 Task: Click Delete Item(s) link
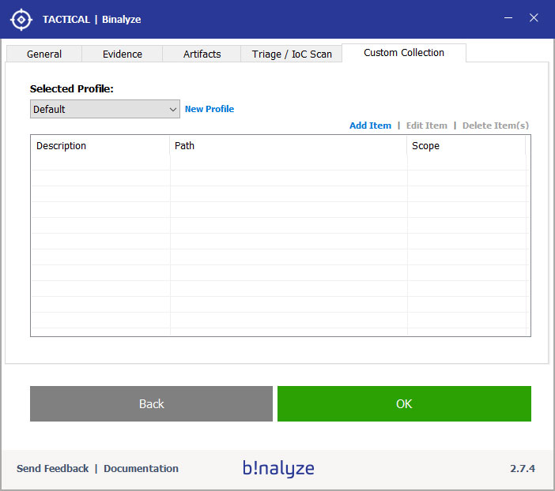click(x=496, y=126)
